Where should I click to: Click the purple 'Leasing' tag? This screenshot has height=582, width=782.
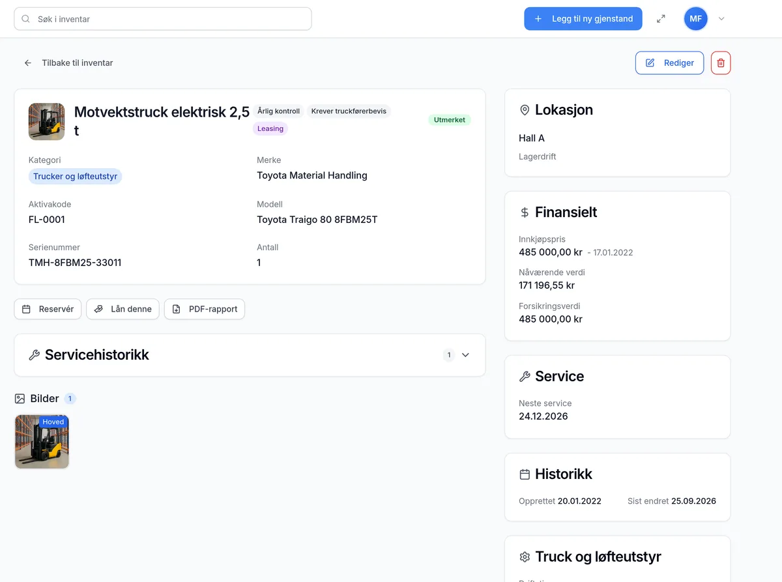270,128
